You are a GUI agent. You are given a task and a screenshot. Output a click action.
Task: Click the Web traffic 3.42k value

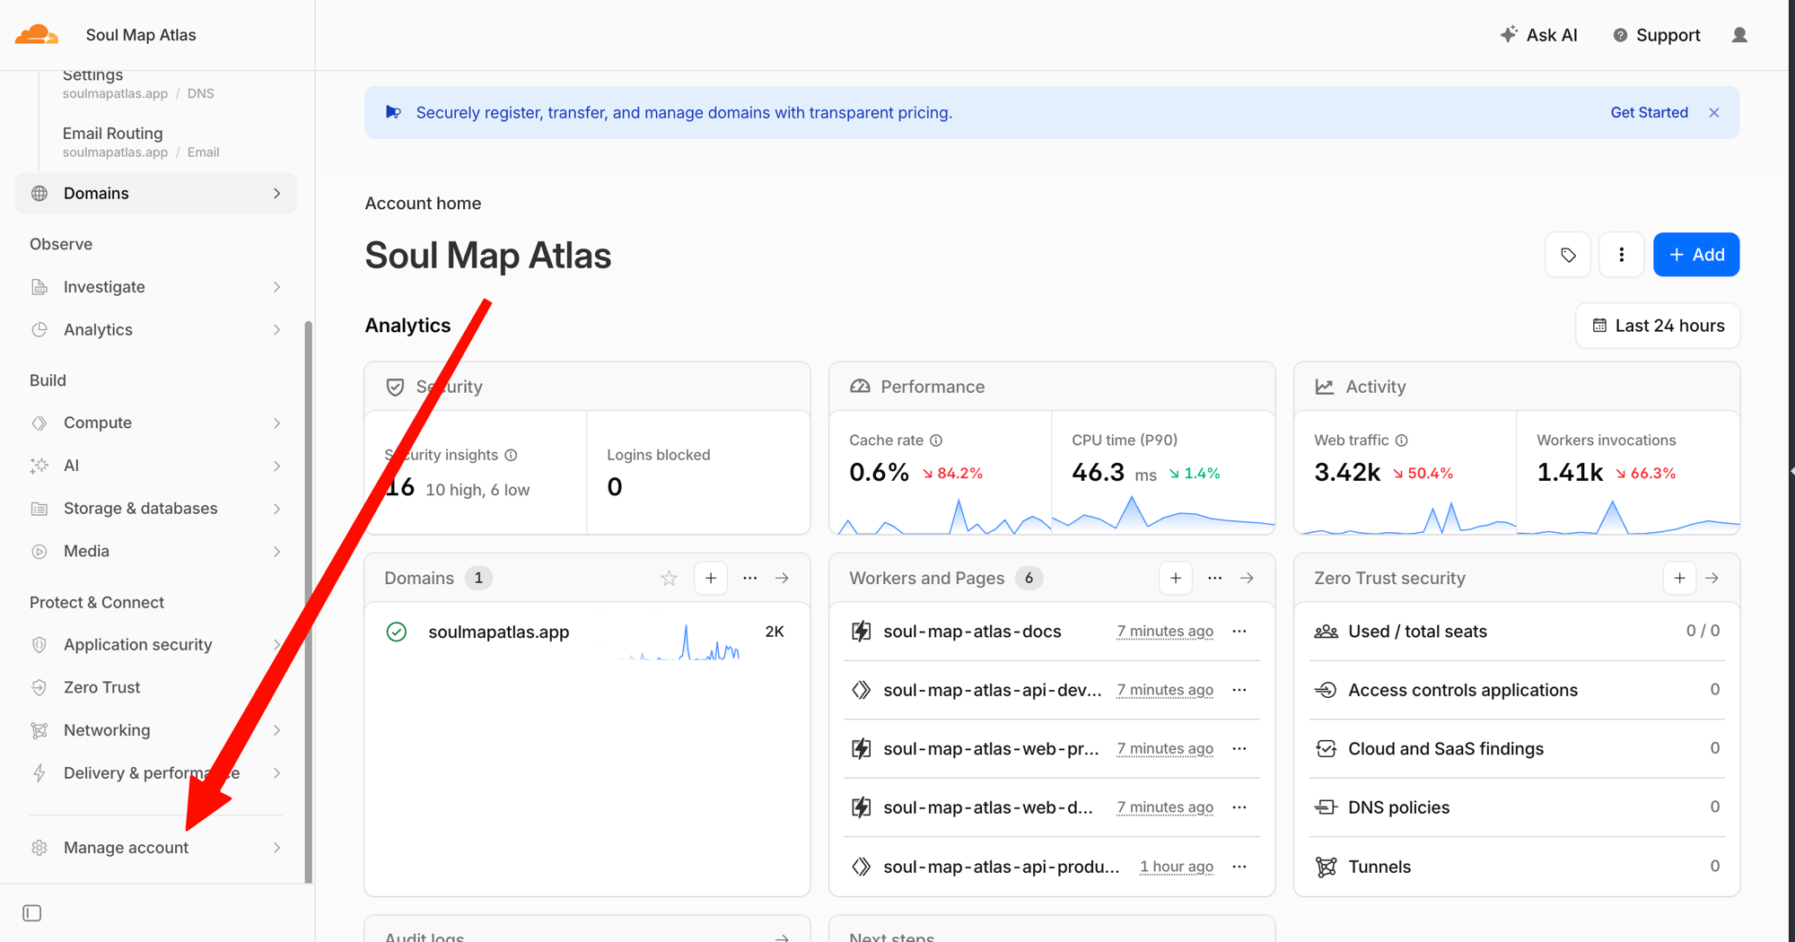(1347, 473)
